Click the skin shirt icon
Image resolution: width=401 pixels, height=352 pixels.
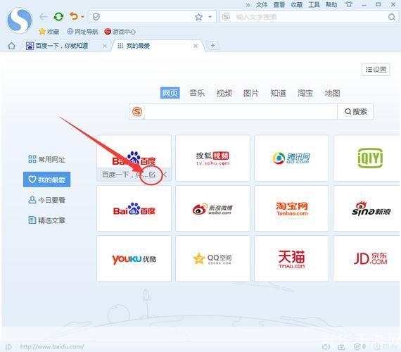349,4
